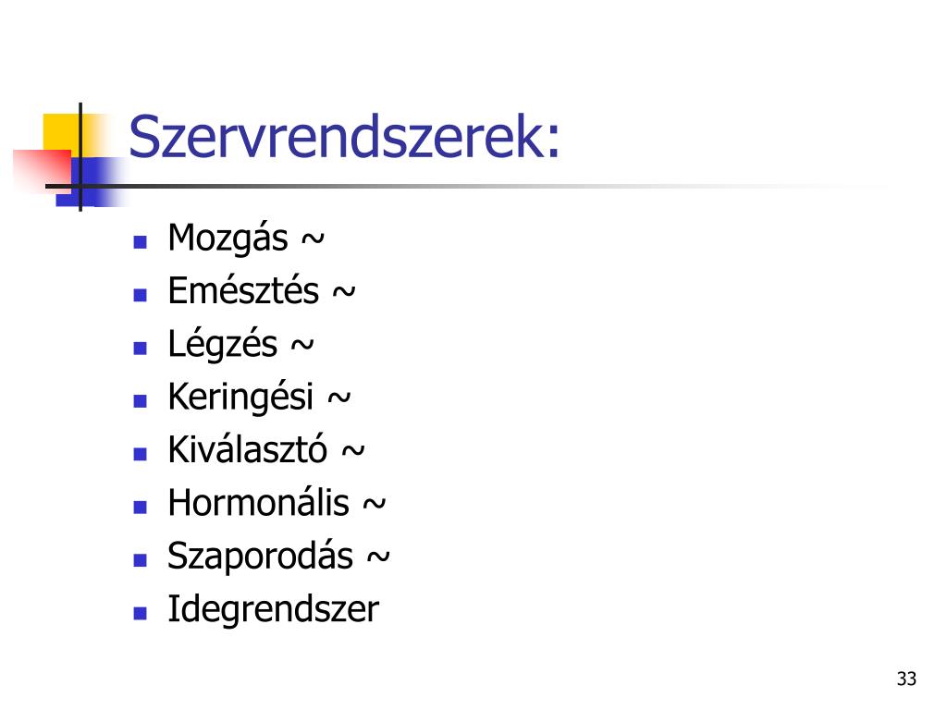The image size is (947, 710).
Task: Select the Mozgás ~ bullet text
Action: pyautogui.click(x=246, y=239)
